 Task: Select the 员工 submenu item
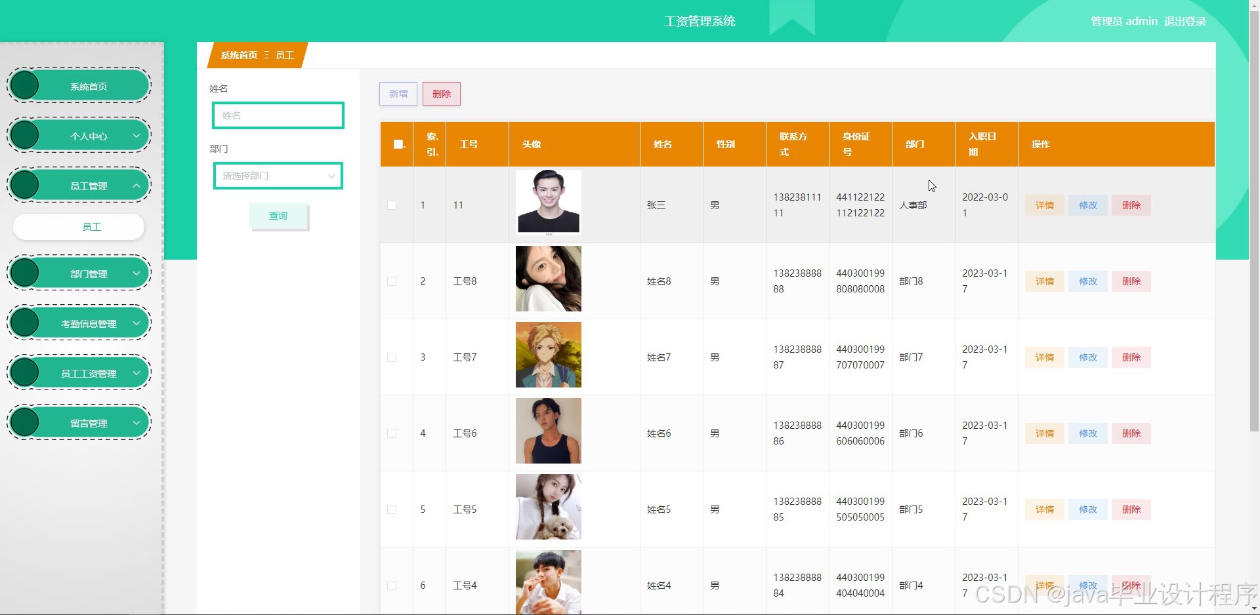tap(79, 227)
